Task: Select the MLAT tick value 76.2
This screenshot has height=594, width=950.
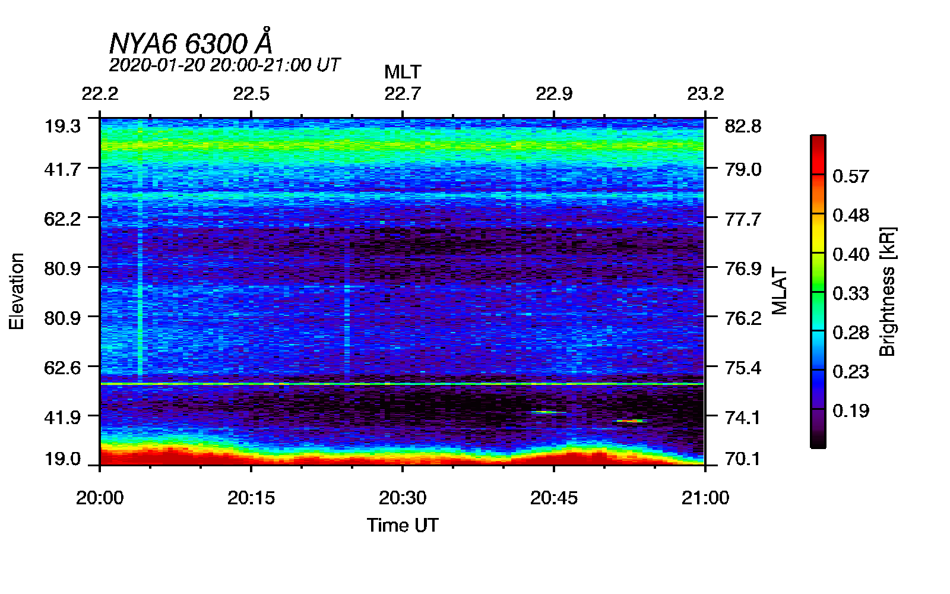Action: pyautogui.click(x=743, y=318)
